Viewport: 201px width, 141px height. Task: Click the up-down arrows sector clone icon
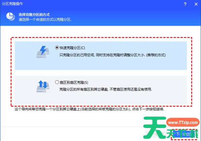(43, 86)
